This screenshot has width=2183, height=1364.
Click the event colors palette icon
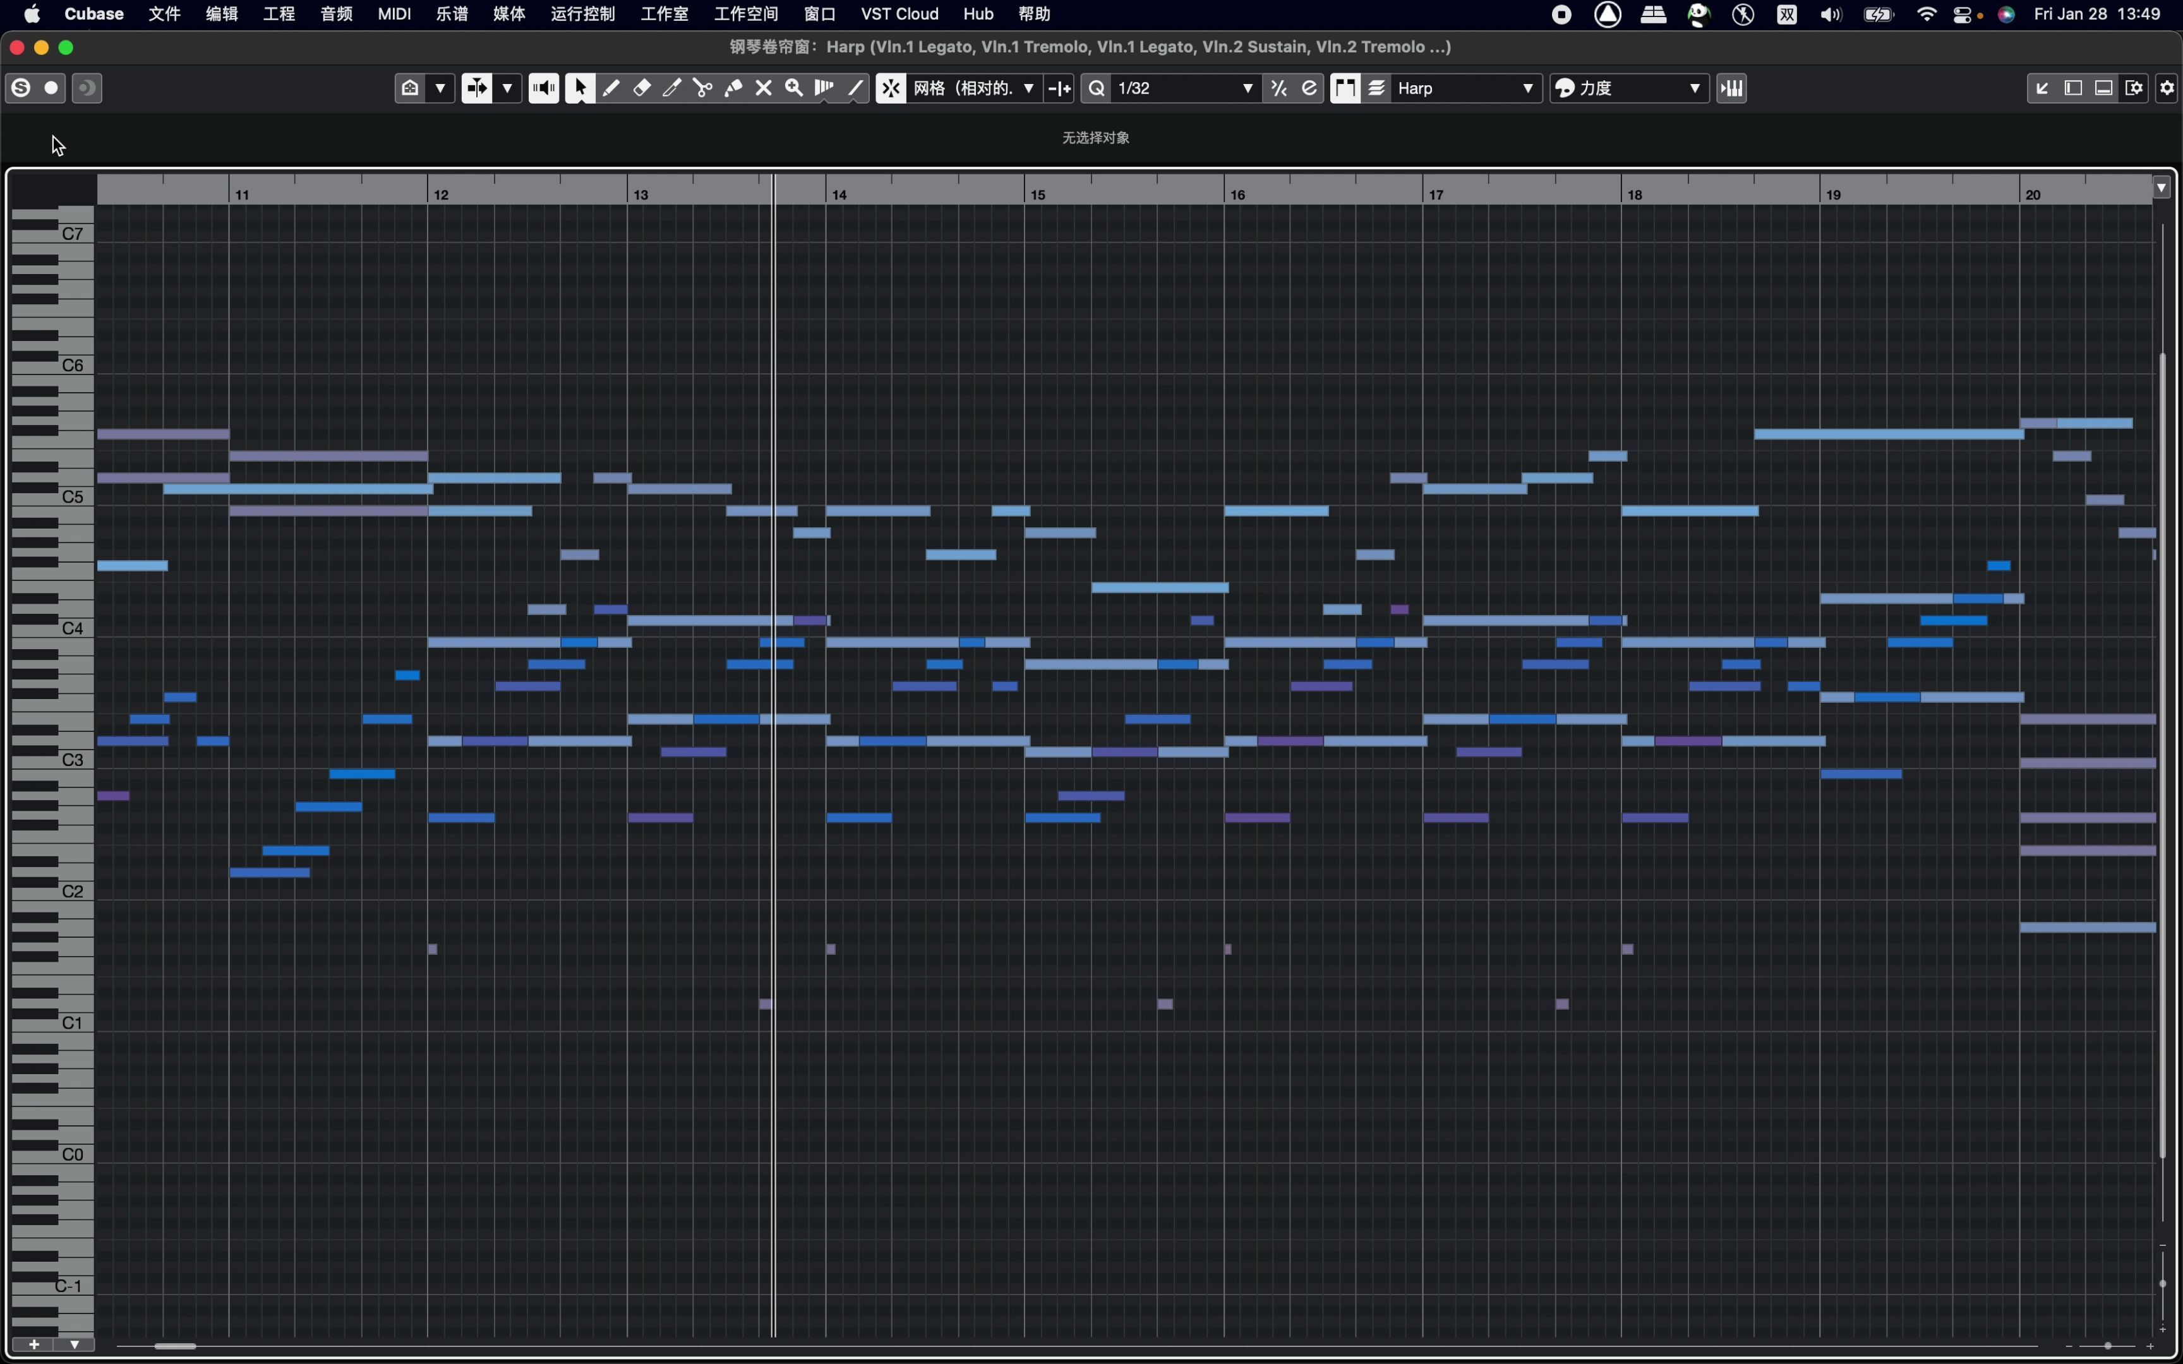tap(1565, 88)
